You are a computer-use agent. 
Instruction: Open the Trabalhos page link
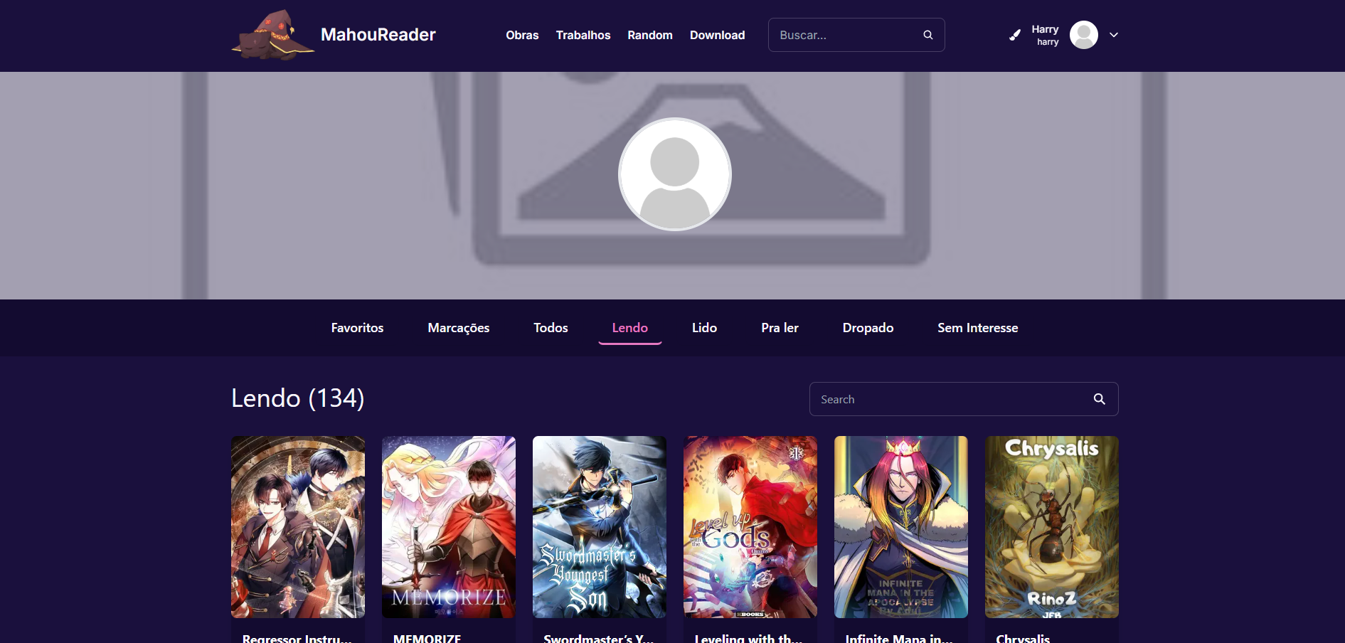583,35
